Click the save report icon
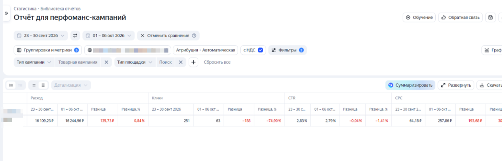Viewport: 502px width, 161px height. (x=491, y=18)
